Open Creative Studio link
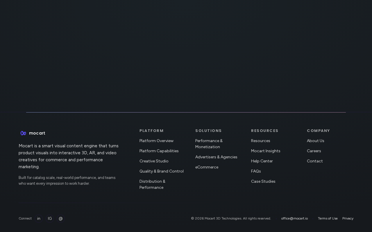Screen dimensions: 372x232 154,161
